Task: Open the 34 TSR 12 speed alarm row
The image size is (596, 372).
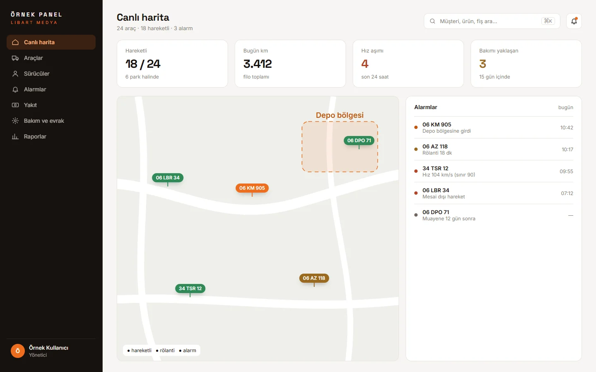Action: pos(494,171)
